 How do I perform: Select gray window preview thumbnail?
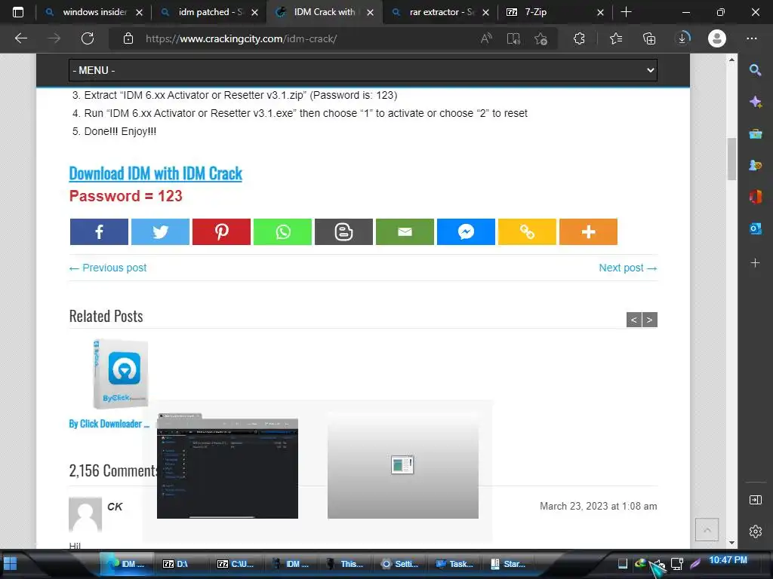coord(403,466)
